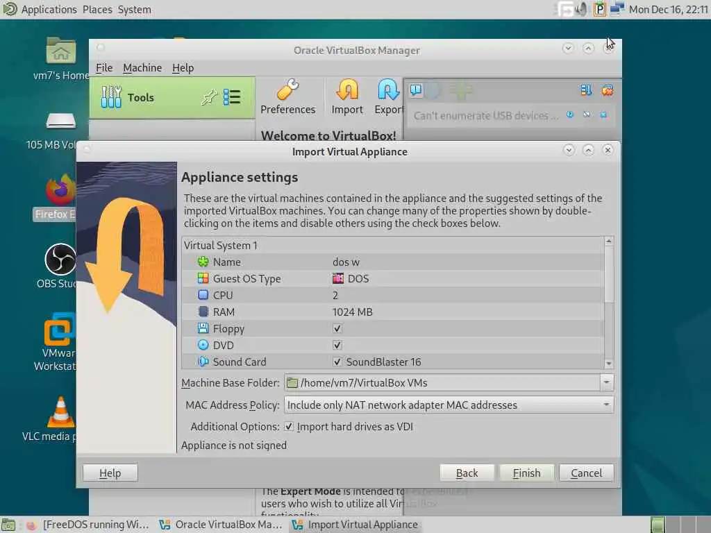Screen dimensions: 711x533
Task: Click the folder icon in Machine Base Folder field
Action: coord(292,383)
